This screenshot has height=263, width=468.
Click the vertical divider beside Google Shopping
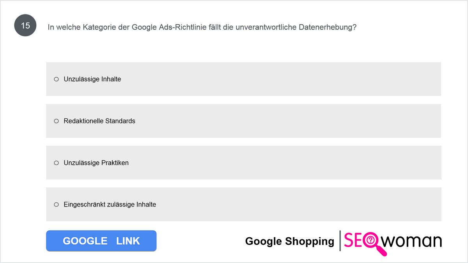[340, 240]
